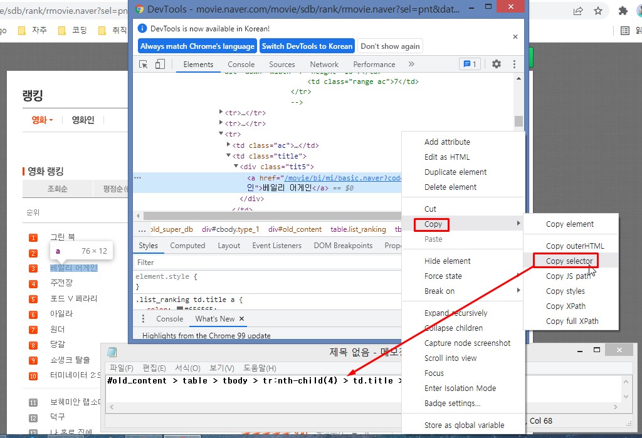This screenshot has height=438, width=642.
Task: Collapse the expanded tr node
Action: point(221,133)
